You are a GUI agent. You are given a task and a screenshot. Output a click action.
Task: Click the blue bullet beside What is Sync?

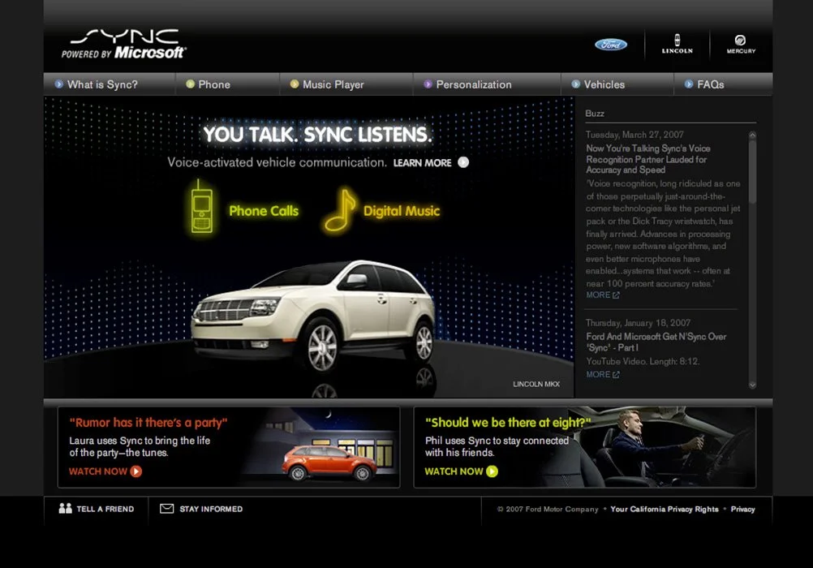pyautogui.click(x=59, y=84)
